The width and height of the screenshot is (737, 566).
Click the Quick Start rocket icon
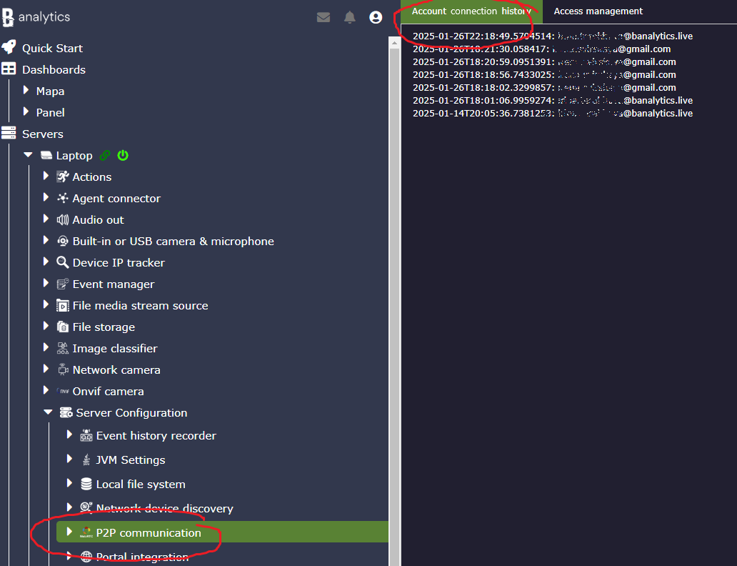coord(9,47)
